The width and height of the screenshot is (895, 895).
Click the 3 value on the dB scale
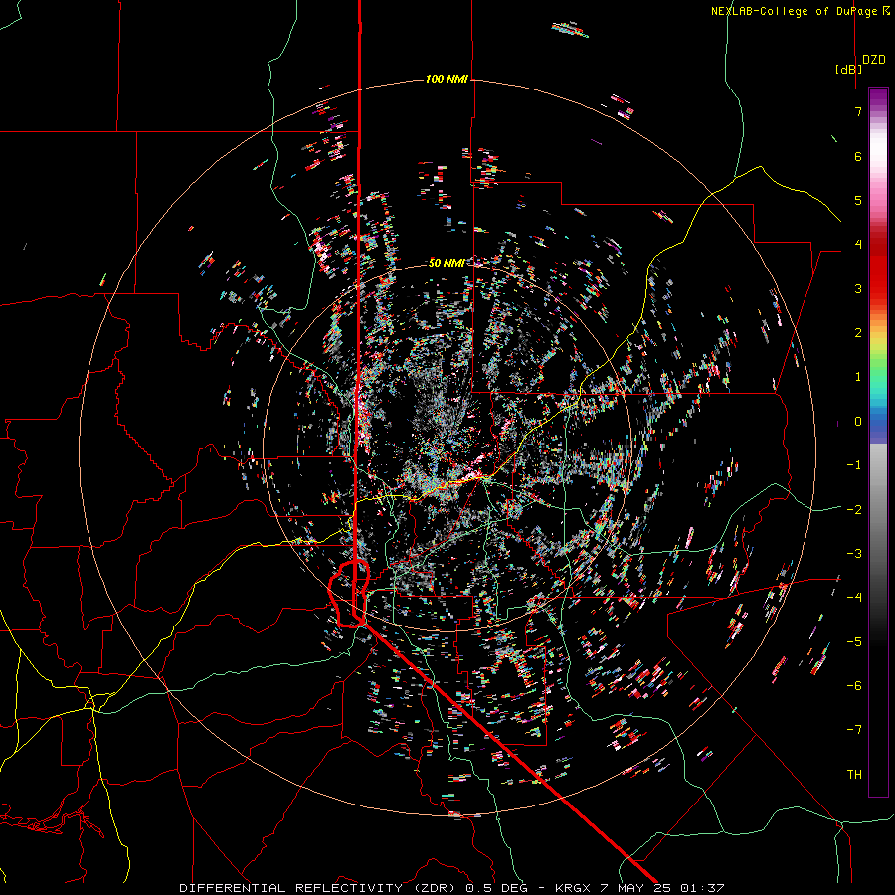coord(858,288)
